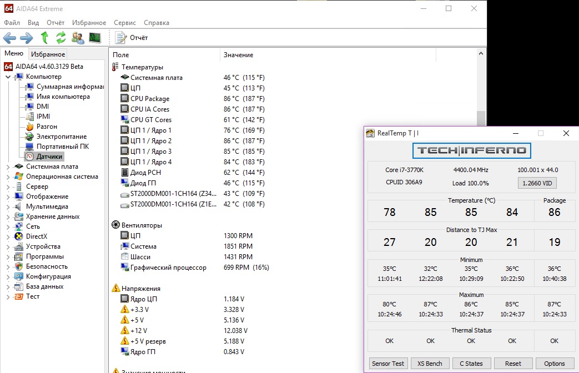
Task: Expand the Мультимедиа tree node
Action: coord(8,206)
